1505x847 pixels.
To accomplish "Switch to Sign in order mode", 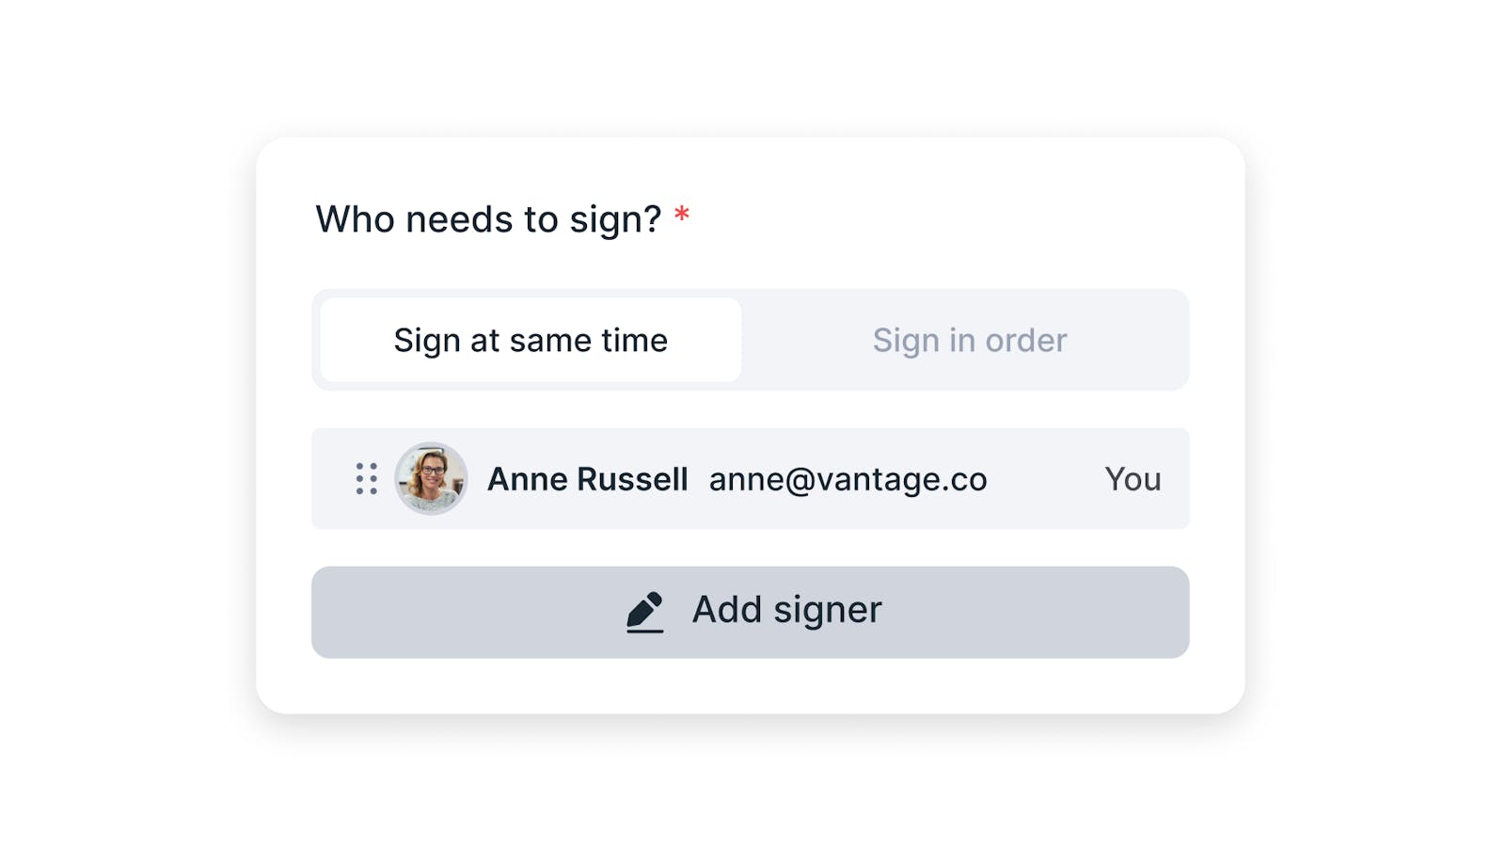I will [x=969, y=341].
